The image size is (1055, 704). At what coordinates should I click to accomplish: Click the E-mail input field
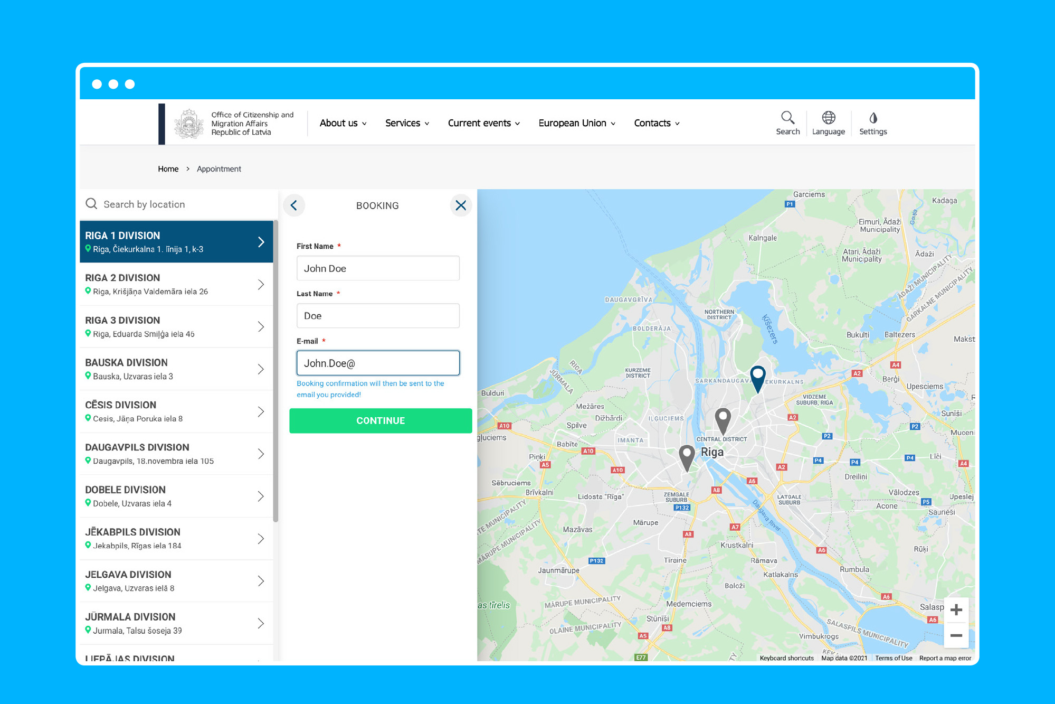coord(378,363)
